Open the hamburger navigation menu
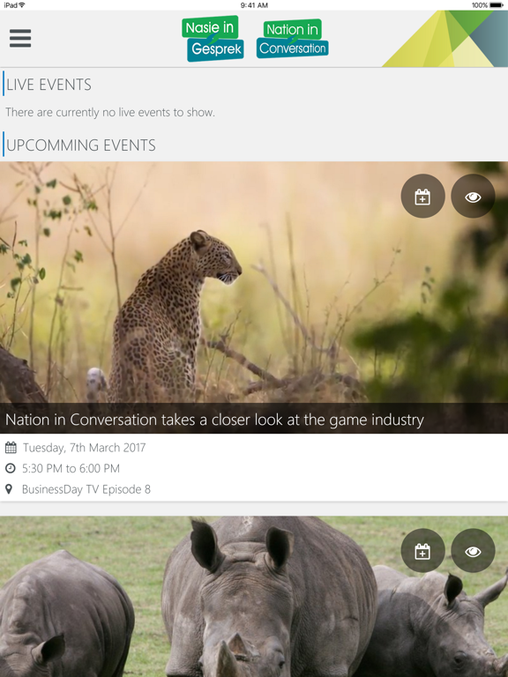 click(x=20, y=39)
